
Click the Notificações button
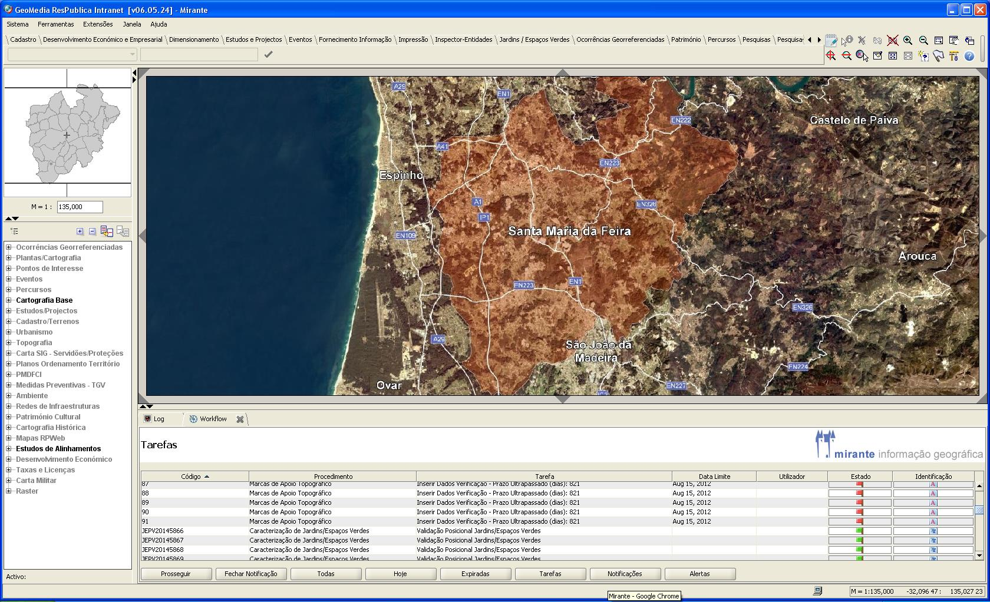tap(625, 574)
